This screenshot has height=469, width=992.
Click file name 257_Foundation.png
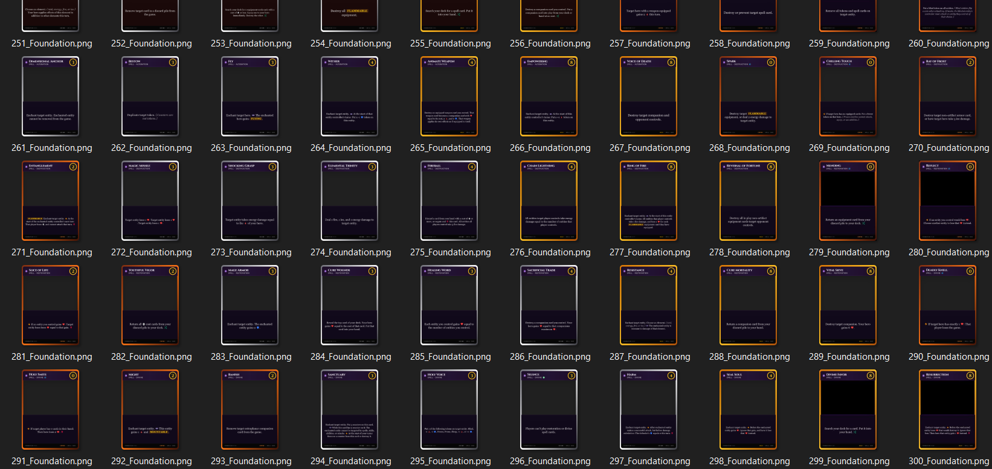point(650,43)
